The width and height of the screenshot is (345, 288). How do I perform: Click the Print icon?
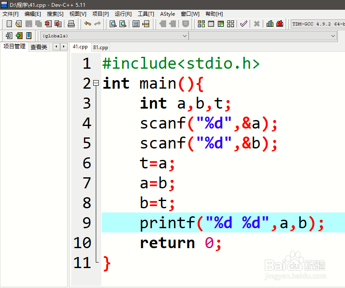click(x=71, y=24)
